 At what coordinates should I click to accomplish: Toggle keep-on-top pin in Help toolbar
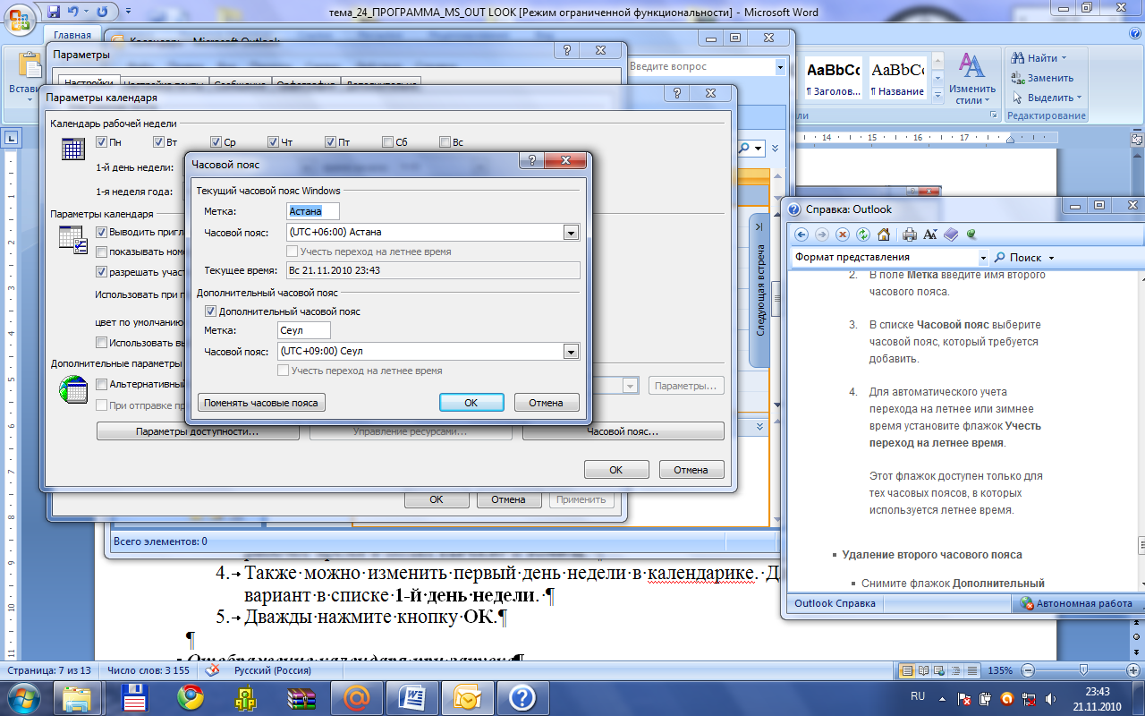pyautogui.click(x=971, y=234)
